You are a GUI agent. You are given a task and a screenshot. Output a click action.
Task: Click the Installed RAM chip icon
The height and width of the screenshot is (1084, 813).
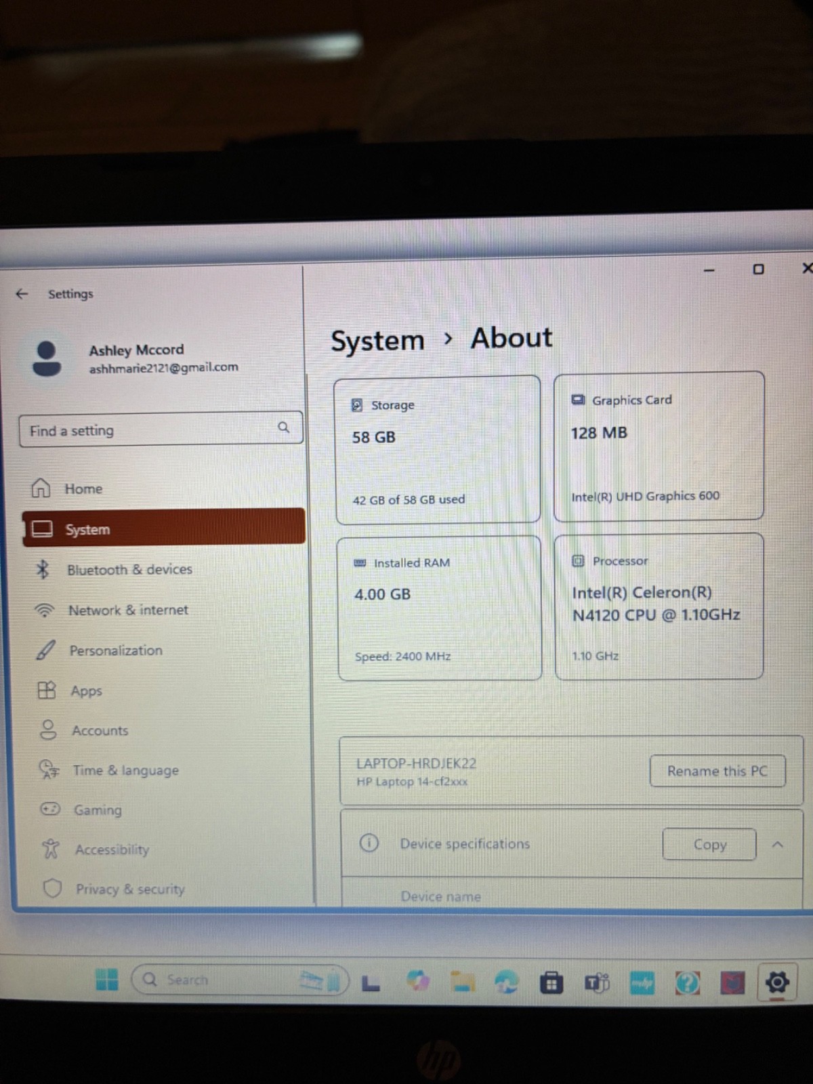click(360, 563)
